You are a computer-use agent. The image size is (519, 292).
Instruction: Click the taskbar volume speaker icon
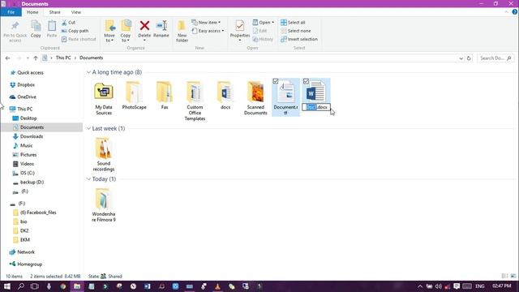[x=438, y=286]
